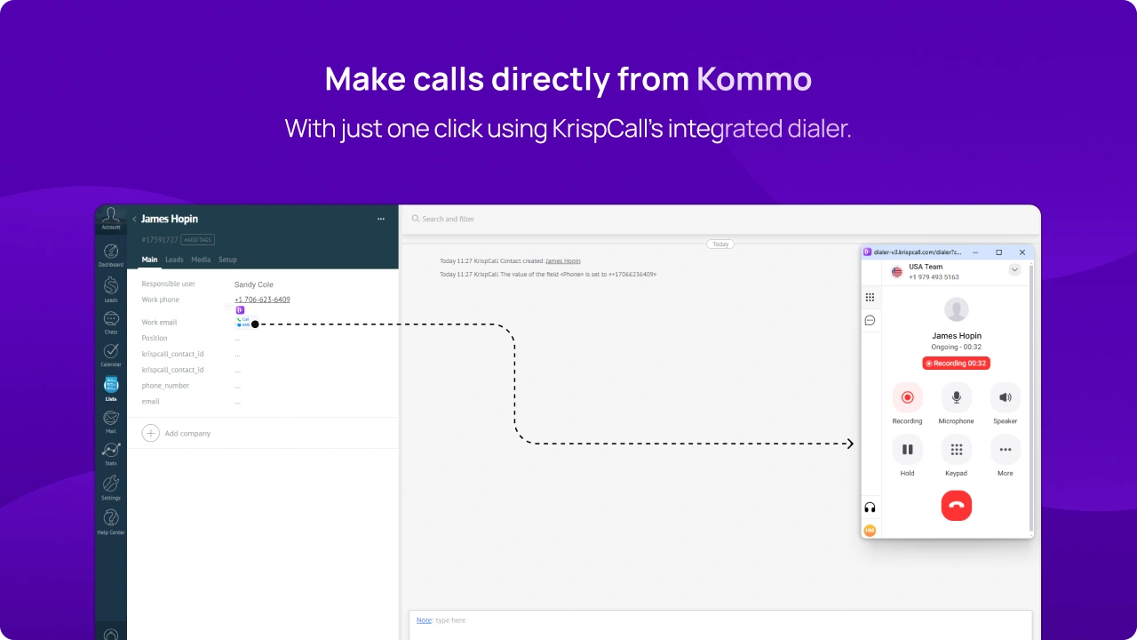
Task: Expand the USA Team number dropdown in dialer
Action: click(1014, 269)
